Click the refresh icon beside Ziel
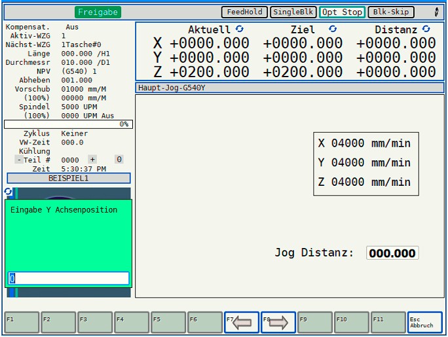448x337 pixels. (x=333, y=29)
